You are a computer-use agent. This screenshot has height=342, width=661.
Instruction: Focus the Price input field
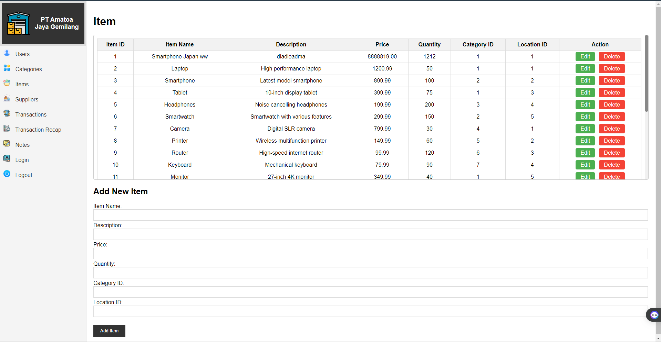(370, 254)
